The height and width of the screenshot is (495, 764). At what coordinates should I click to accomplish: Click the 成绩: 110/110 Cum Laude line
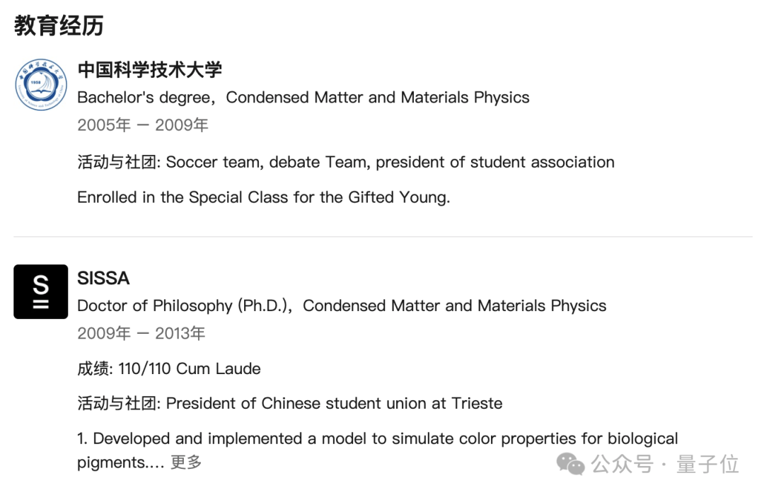click(168, 368)
